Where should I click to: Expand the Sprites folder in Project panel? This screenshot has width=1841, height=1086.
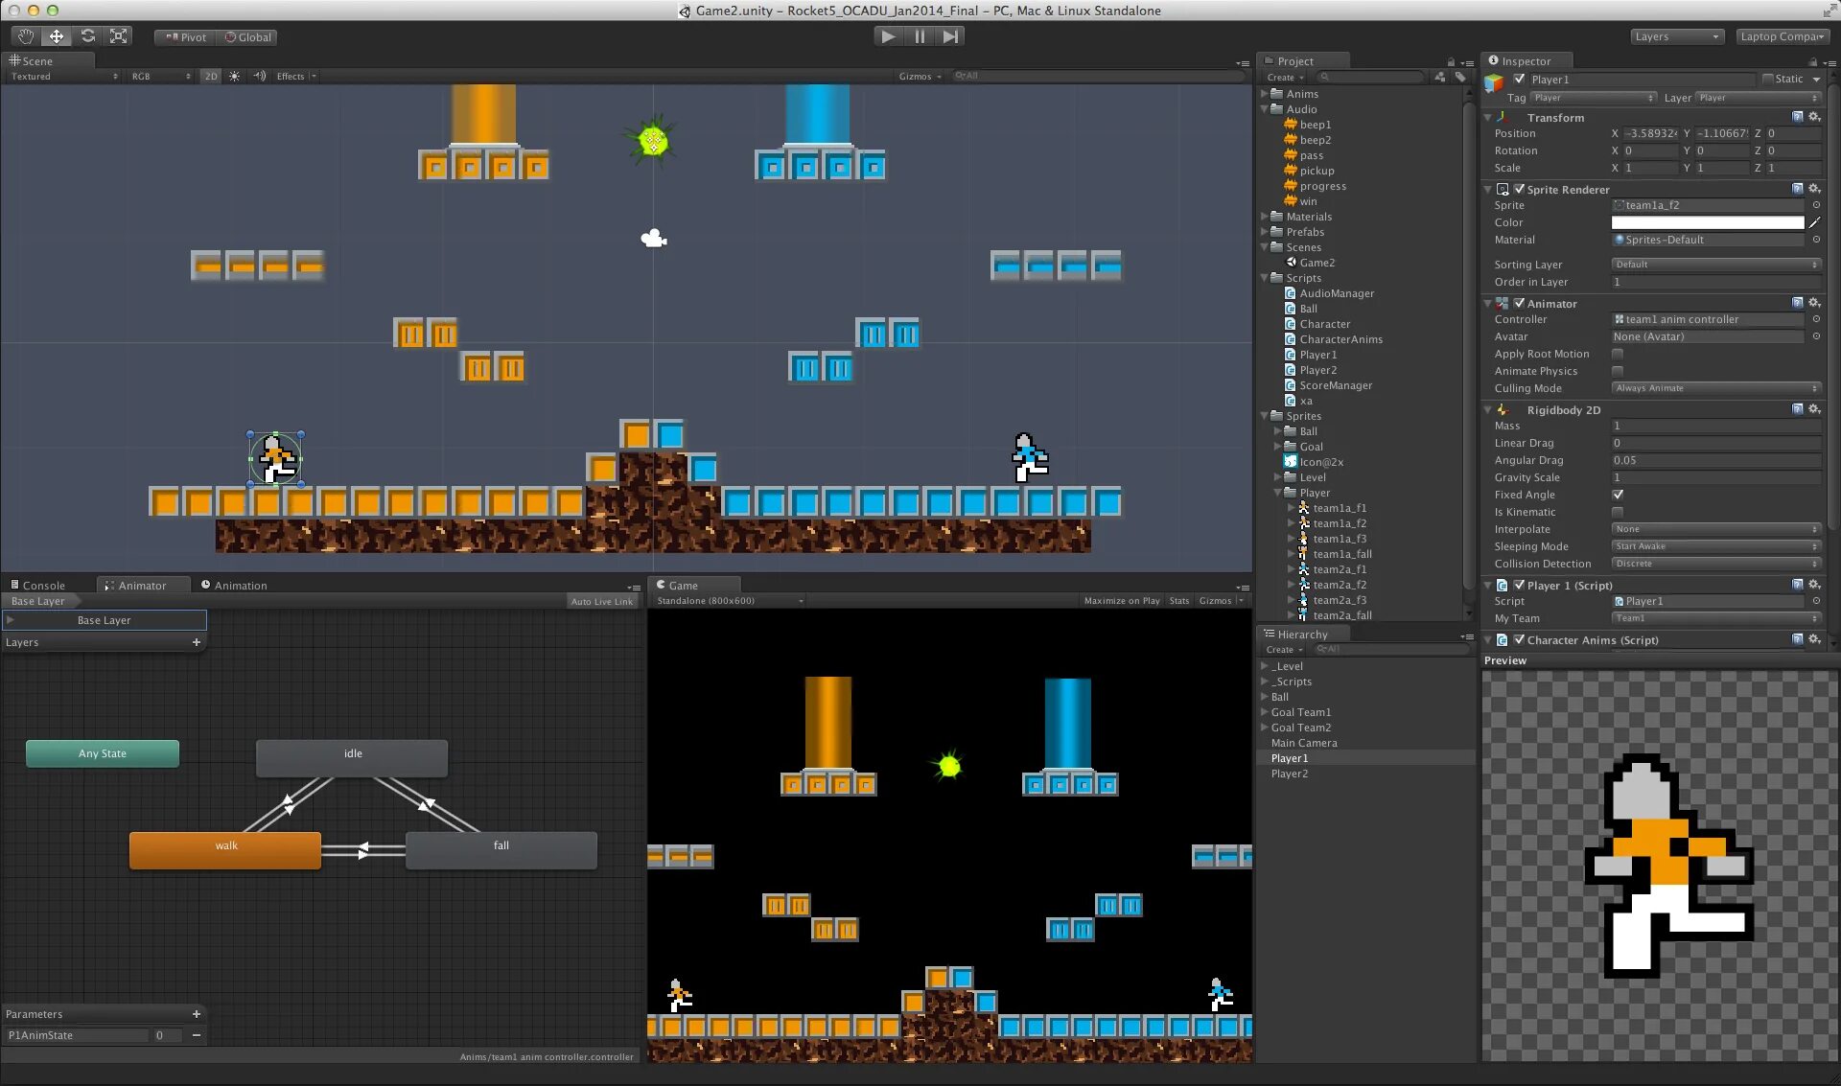click(x=1270, y=415)
